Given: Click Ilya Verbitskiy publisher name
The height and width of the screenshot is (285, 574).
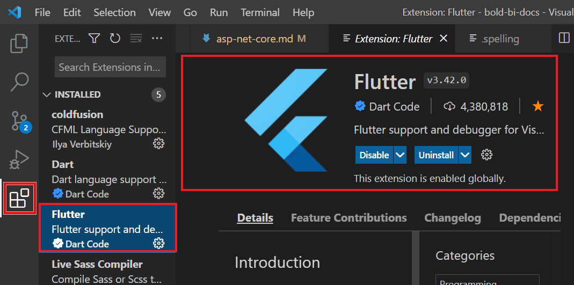Looking at the screenshot, I should 82,144.
